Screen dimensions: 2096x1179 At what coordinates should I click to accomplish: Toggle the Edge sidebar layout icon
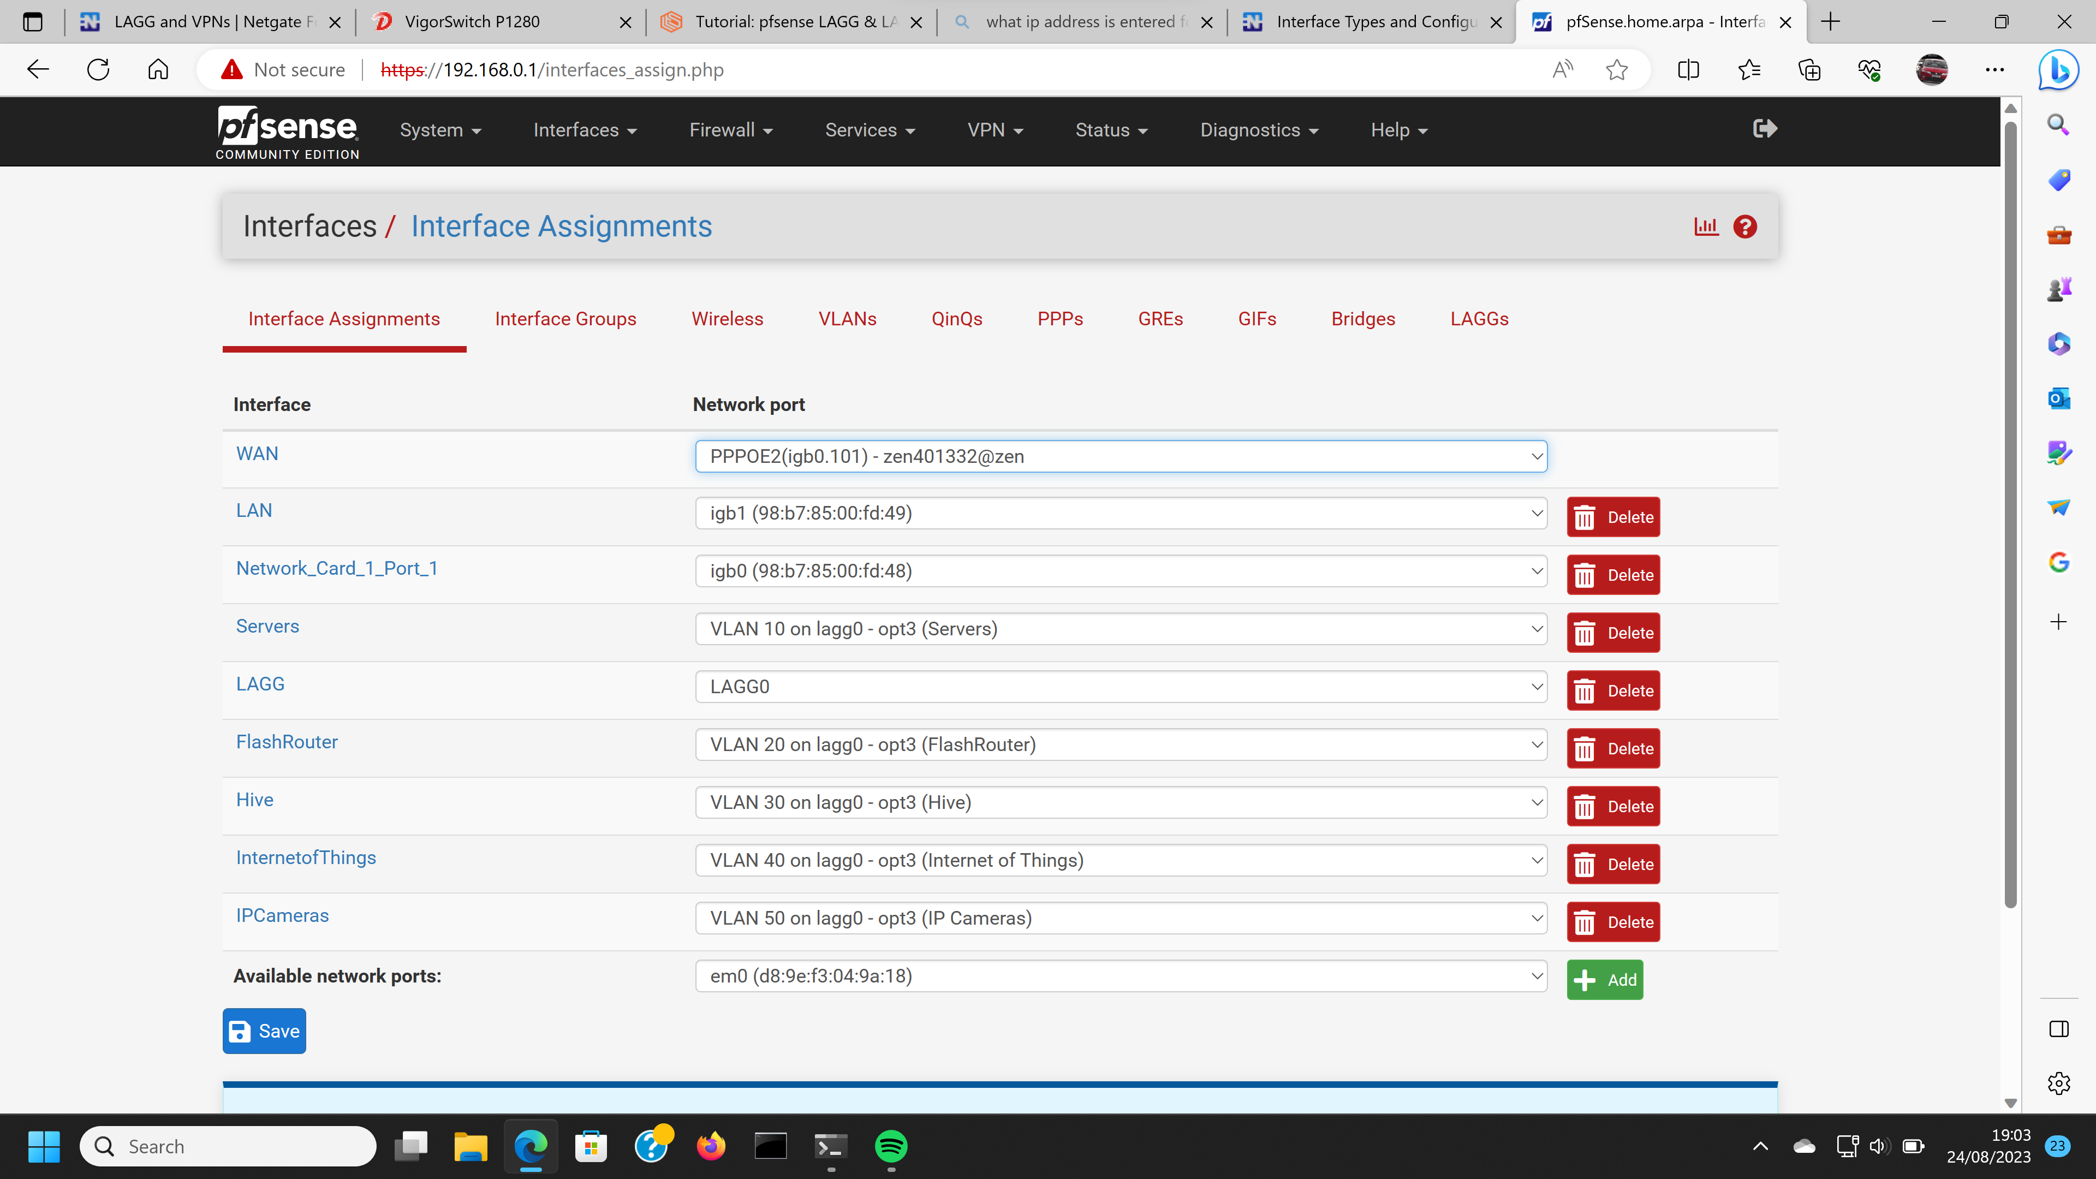coord(2058,1029)
